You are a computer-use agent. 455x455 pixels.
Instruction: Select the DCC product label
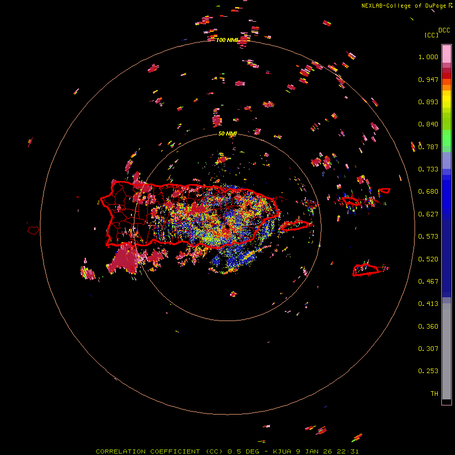(444, 30)
